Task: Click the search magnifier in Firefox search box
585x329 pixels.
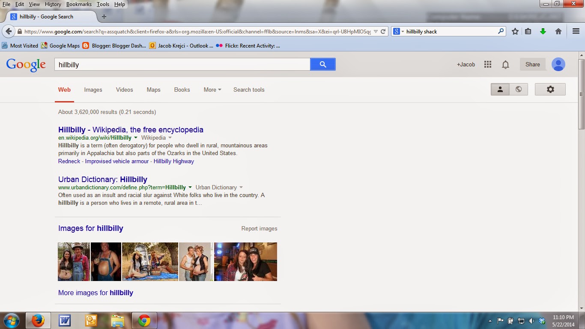Action: point(501,31)
